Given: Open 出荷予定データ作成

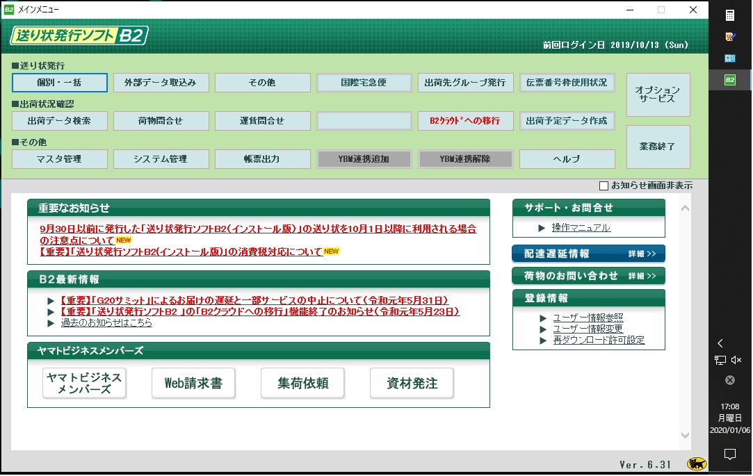Looking at the screenshot, I should point(567,121).
